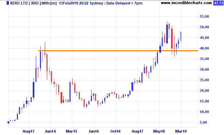The width and height of the screenshot is (224, 135).
Task: Click the Mth:[m] monthly period indicator
Action: [49, 3]
